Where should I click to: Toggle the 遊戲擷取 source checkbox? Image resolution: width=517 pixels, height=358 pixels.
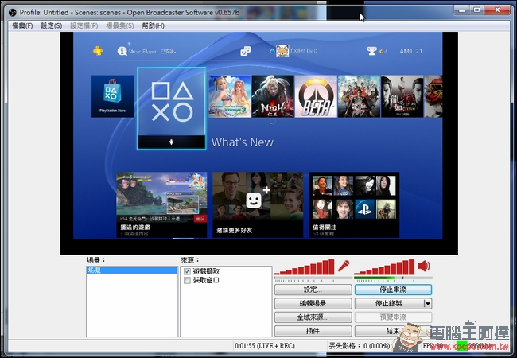tap(187, 271)
